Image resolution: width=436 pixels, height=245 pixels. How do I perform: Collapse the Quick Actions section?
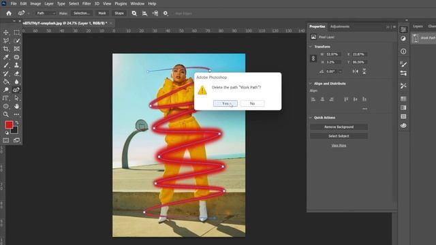[311, 118]
